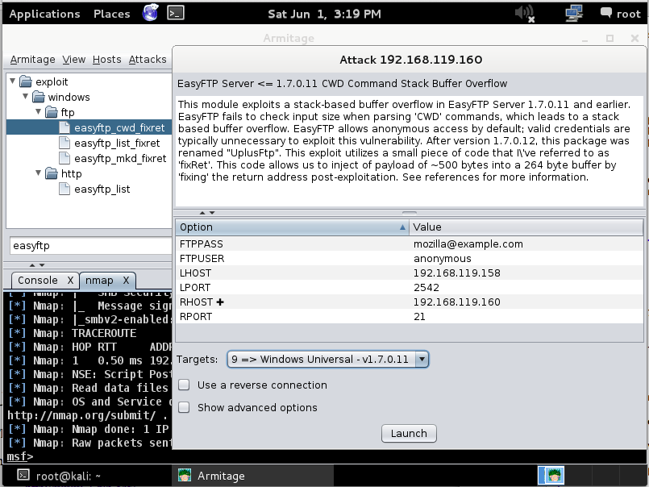Click the easyftp_mkd_fixret file icon

64,158
